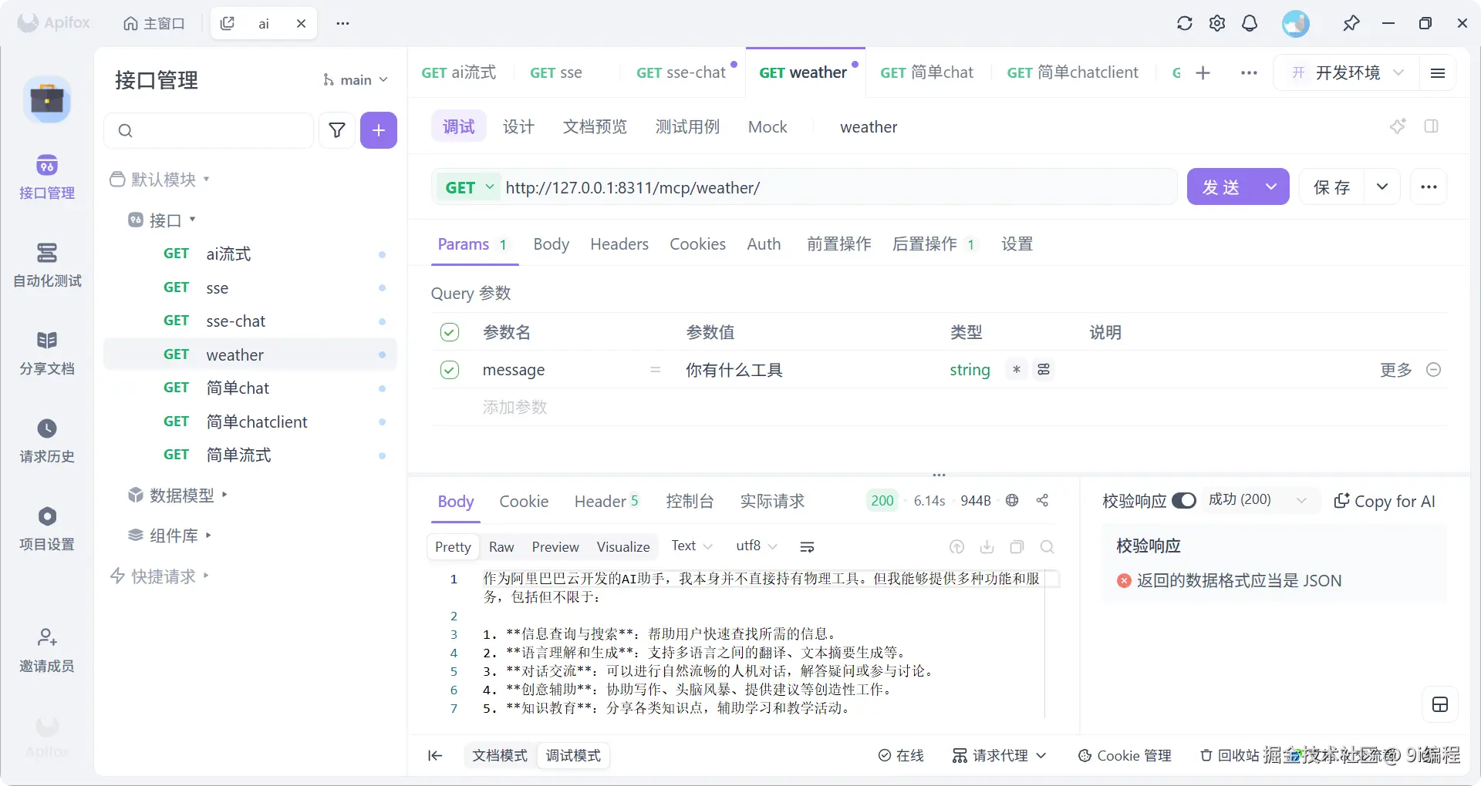Screen dimensions: 1481x786
Task: Copy the response body icon
Action: coord(1017,547)
